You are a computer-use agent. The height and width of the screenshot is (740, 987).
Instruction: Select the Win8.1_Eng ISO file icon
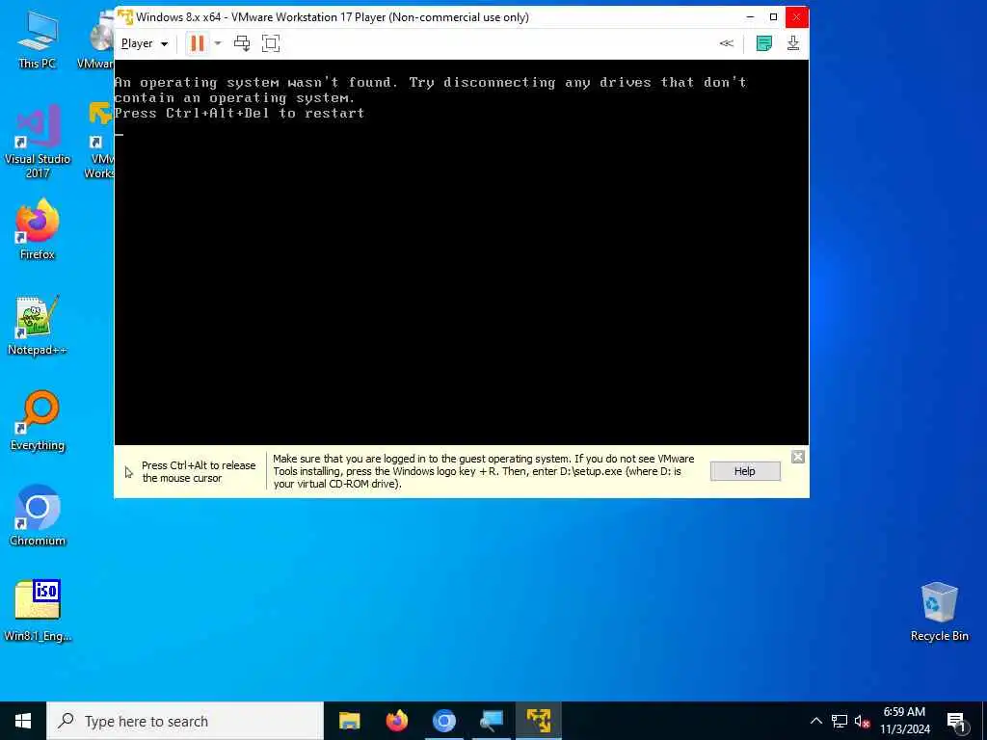(38, 611)
